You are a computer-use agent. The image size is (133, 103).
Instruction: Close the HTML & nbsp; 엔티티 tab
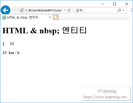[x=50, y=17]
